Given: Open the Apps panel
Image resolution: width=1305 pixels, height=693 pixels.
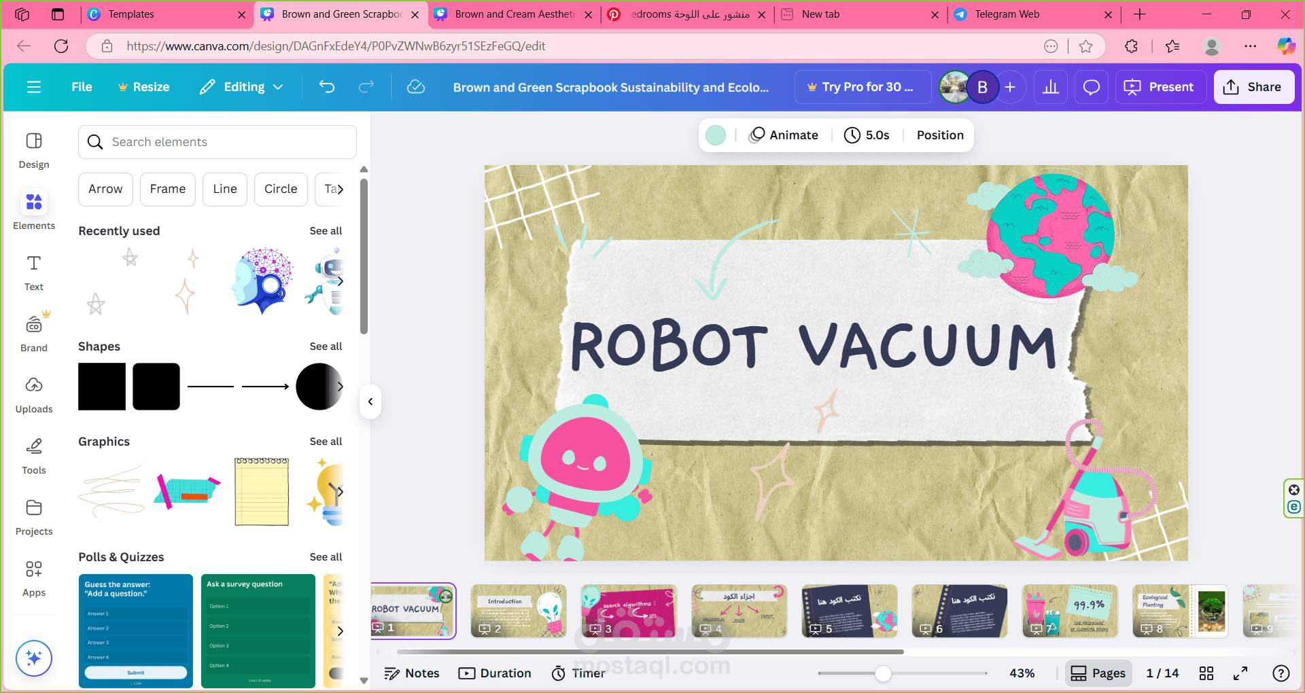Looking at the screenshot, I should click(x=34, y=578).
